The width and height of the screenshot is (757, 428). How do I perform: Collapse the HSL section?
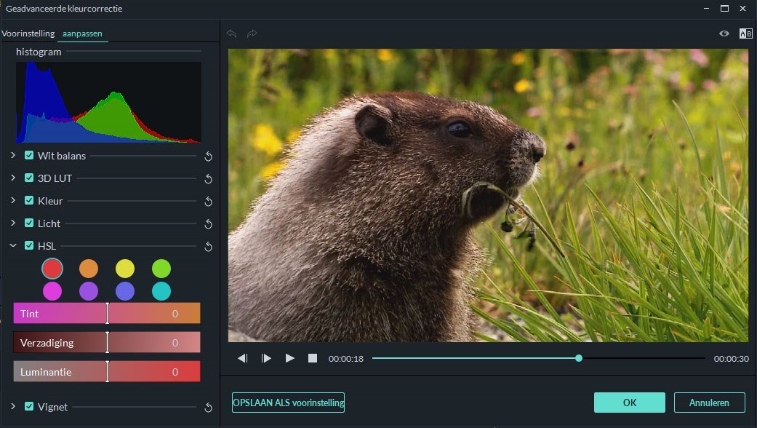coord(13,245)
